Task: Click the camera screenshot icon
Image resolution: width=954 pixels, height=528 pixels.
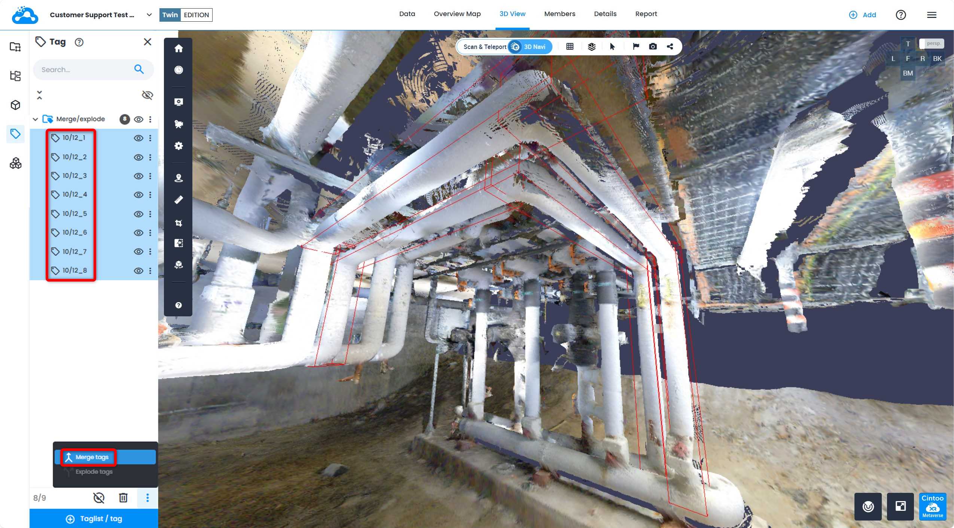Action: [652, 47]
